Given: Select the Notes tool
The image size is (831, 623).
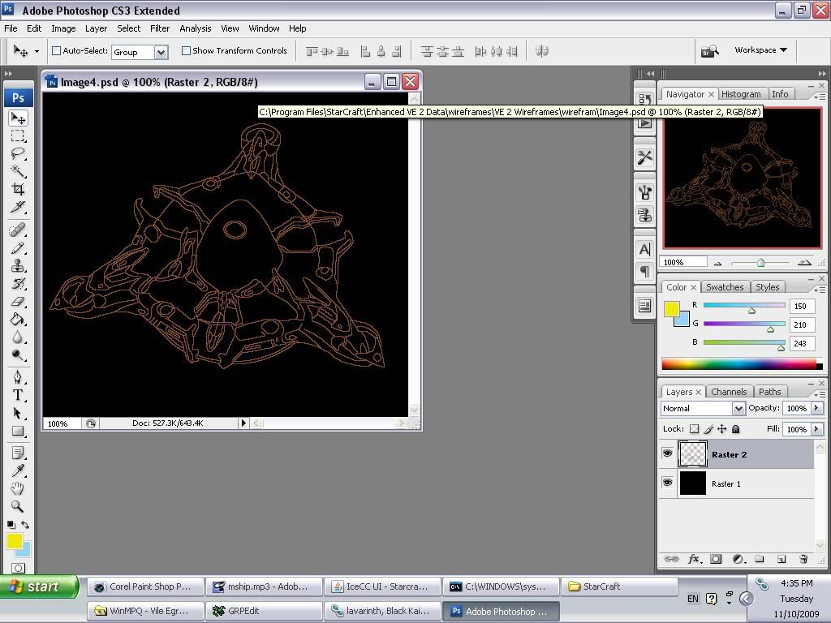Looking at the screenshot, I should [18, 453].
